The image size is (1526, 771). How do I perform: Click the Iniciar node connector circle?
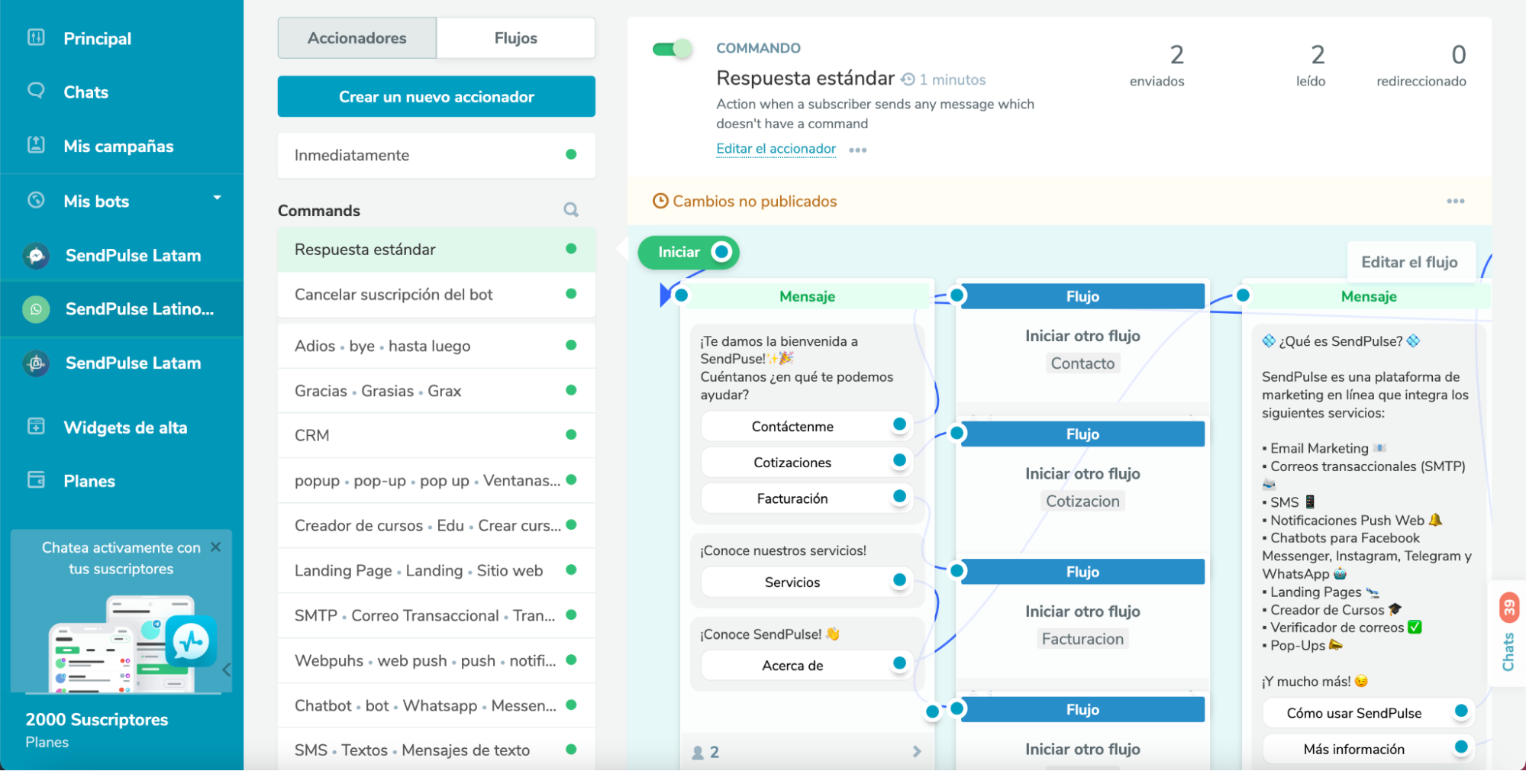[x=721, y=252]
